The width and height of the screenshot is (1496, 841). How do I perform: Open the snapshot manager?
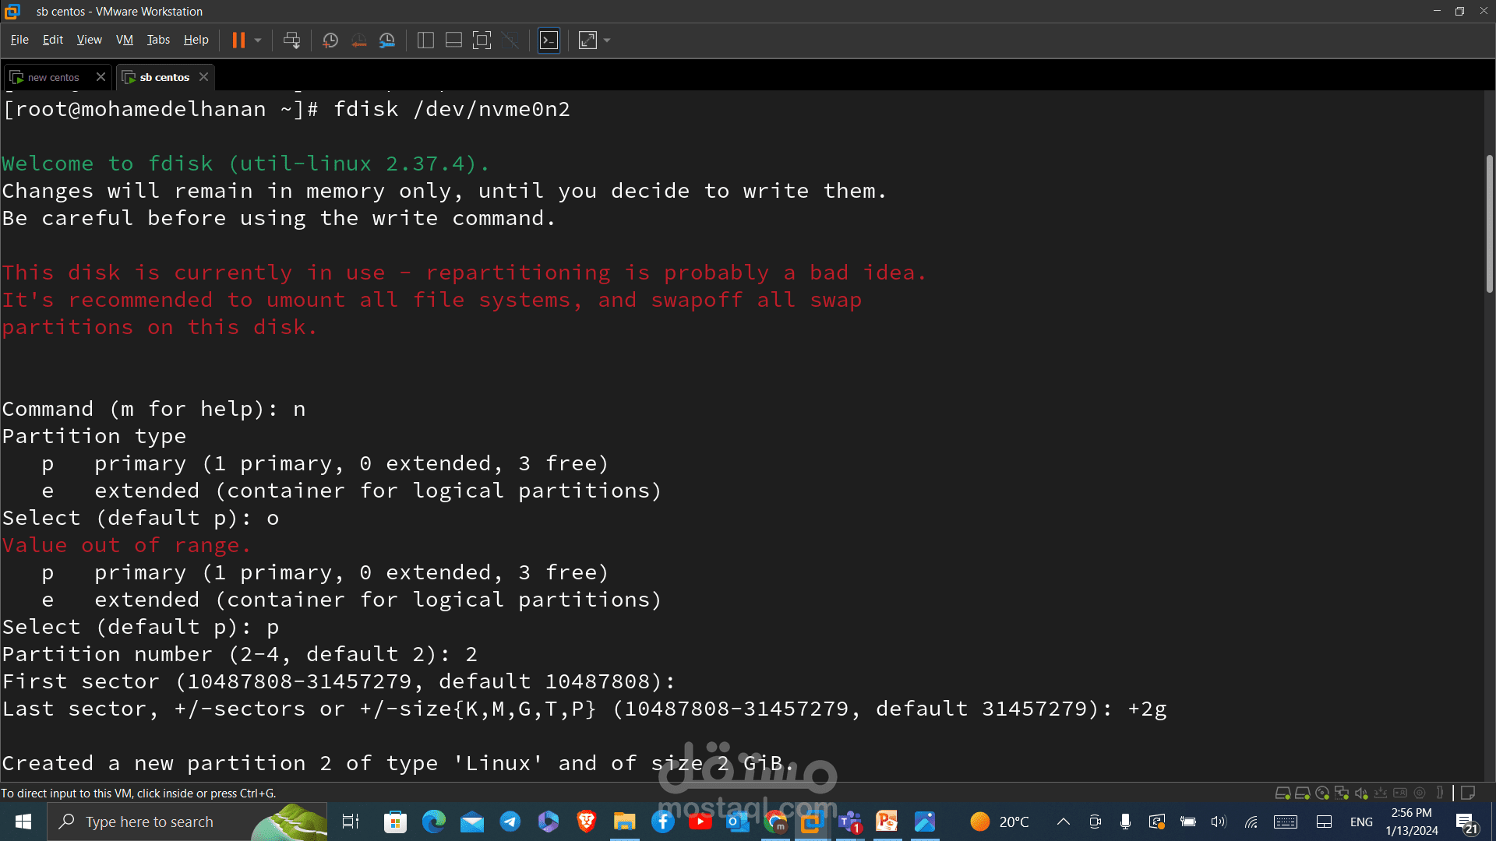point(387,40)
